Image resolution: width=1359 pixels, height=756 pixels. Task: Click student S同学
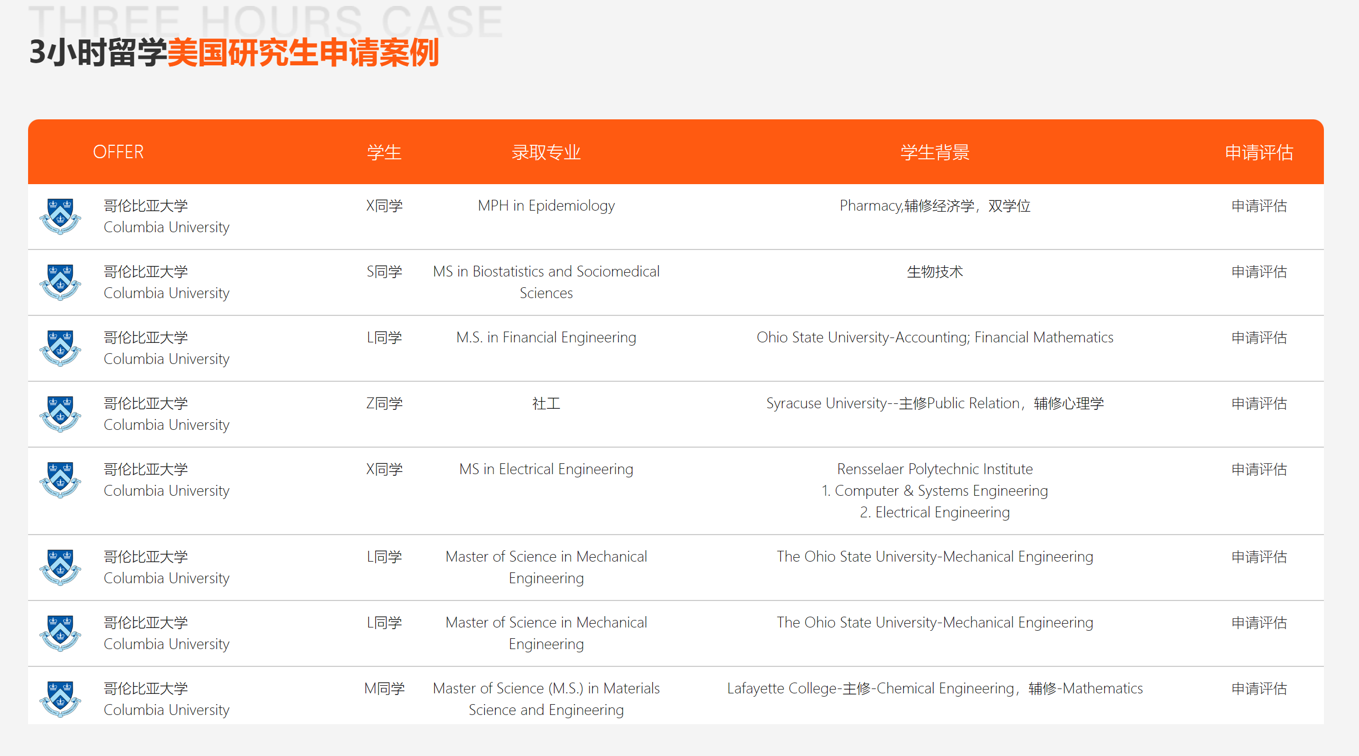[384, 272]
